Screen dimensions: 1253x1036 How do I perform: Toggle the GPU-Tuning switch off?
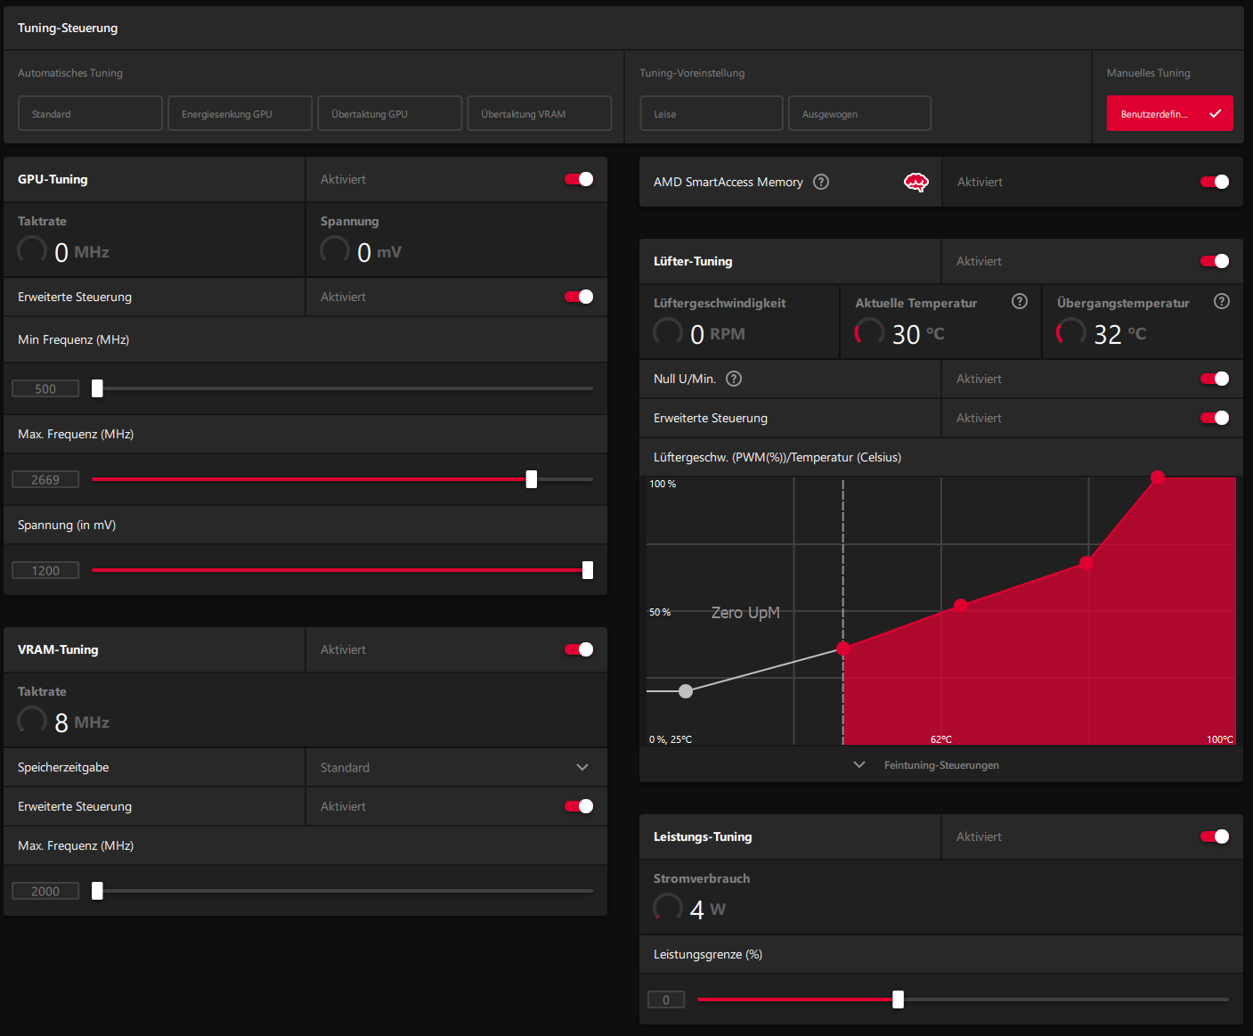click(579, 179)
